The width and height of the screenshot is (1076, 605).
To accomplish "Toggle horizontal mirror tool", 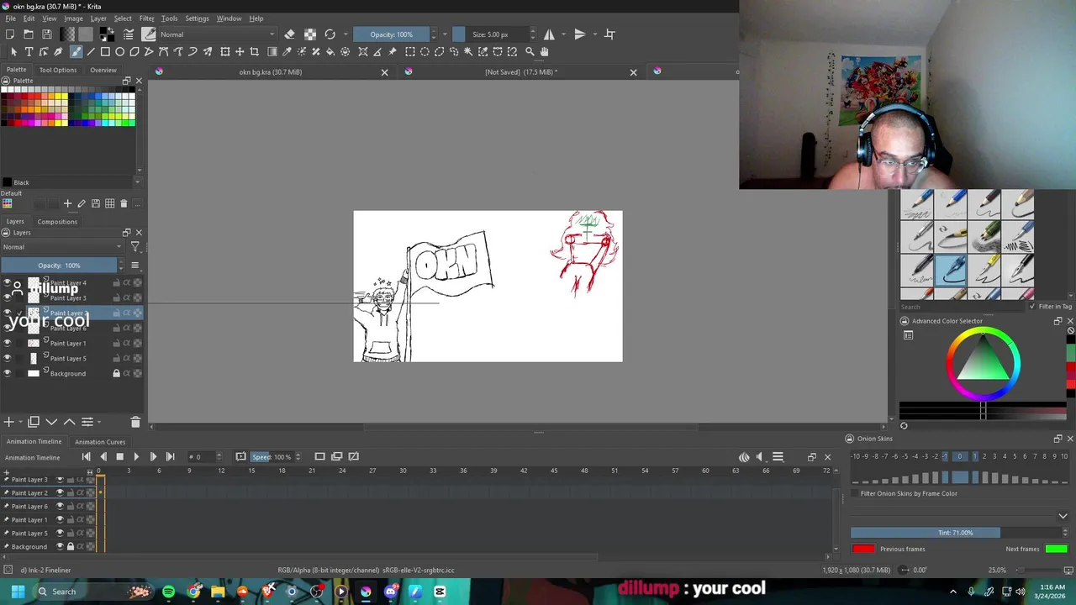I will 549,34.
